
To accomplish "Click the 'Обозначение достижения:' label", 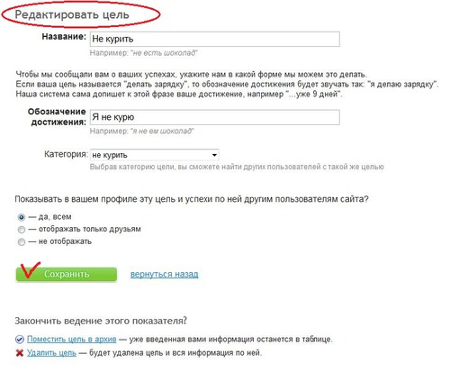I will coord(57,117).
